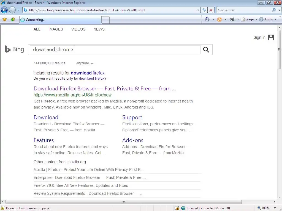Click the Home icon in command bar
Image resolution: width=282 pixels, height=211 pixels.
point(207,19)
